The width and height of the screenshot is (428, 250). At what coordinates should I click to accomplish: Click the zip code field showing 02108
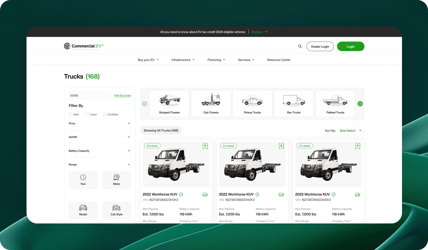click(x=90, y=96)
